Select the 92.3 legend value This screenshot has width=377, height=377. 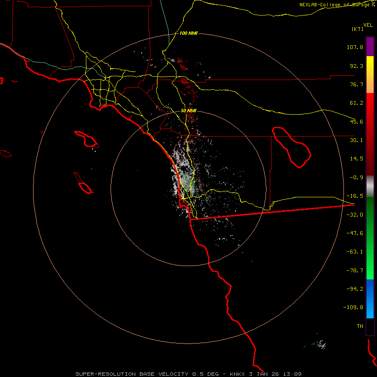(x=356, y=66)
